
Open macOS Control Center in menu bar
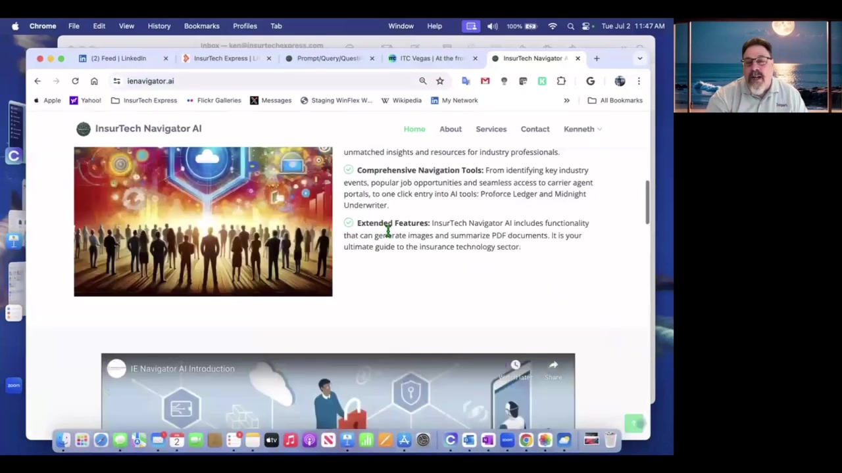(x=586, y=26)
